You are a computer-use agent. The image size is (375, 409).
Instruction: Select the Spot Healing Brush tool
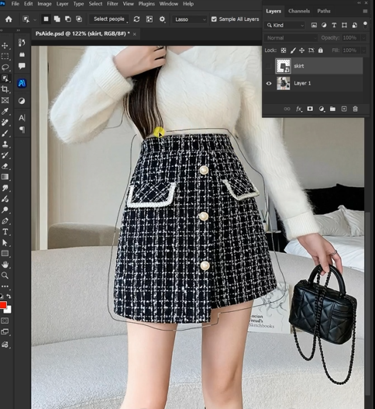(5, 123)
